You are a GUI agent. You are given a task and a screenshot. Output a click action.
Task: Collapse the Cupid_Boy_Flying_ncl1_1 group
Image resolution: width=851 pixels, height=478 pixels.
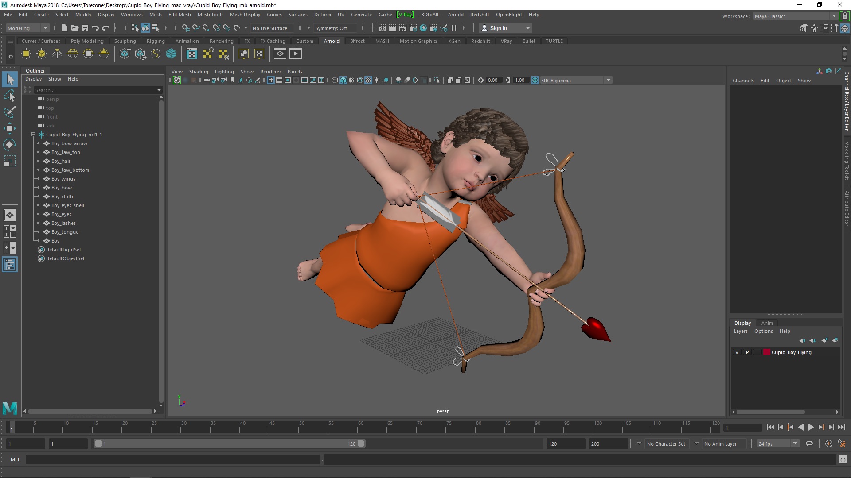point(33,135)
